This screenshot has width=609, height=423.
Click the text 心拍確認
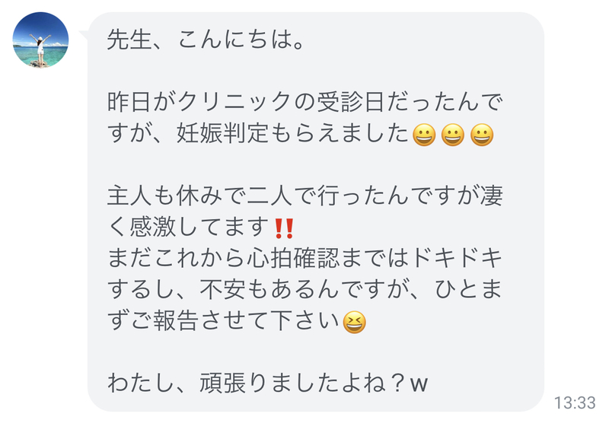coord(294,259)
